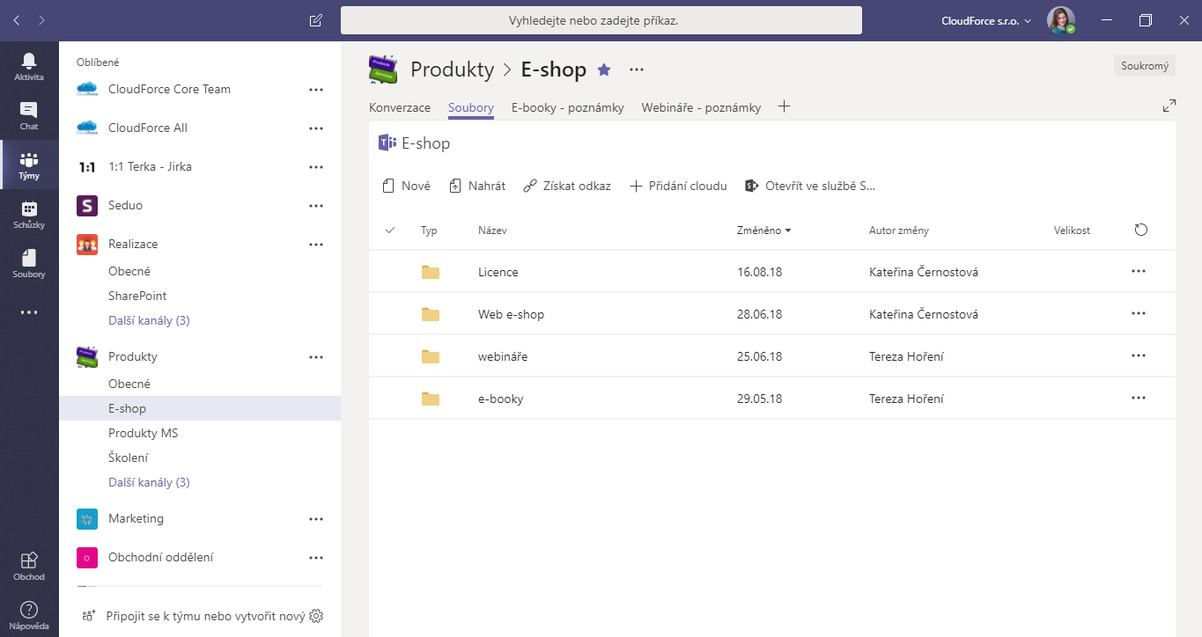Toggle the favorite star for E-shop channel
The width and height of the screenshot is (1202, 637).
click(604, 70)
